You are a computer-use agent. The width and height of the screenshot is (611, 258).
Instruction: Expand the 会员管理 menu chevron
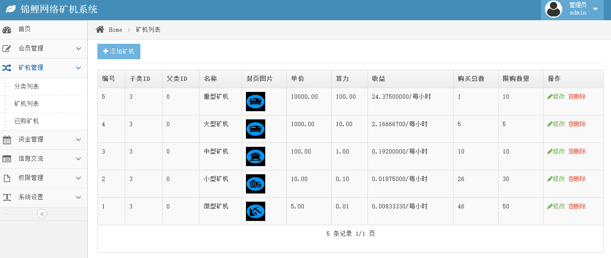(x=79, y=48)
